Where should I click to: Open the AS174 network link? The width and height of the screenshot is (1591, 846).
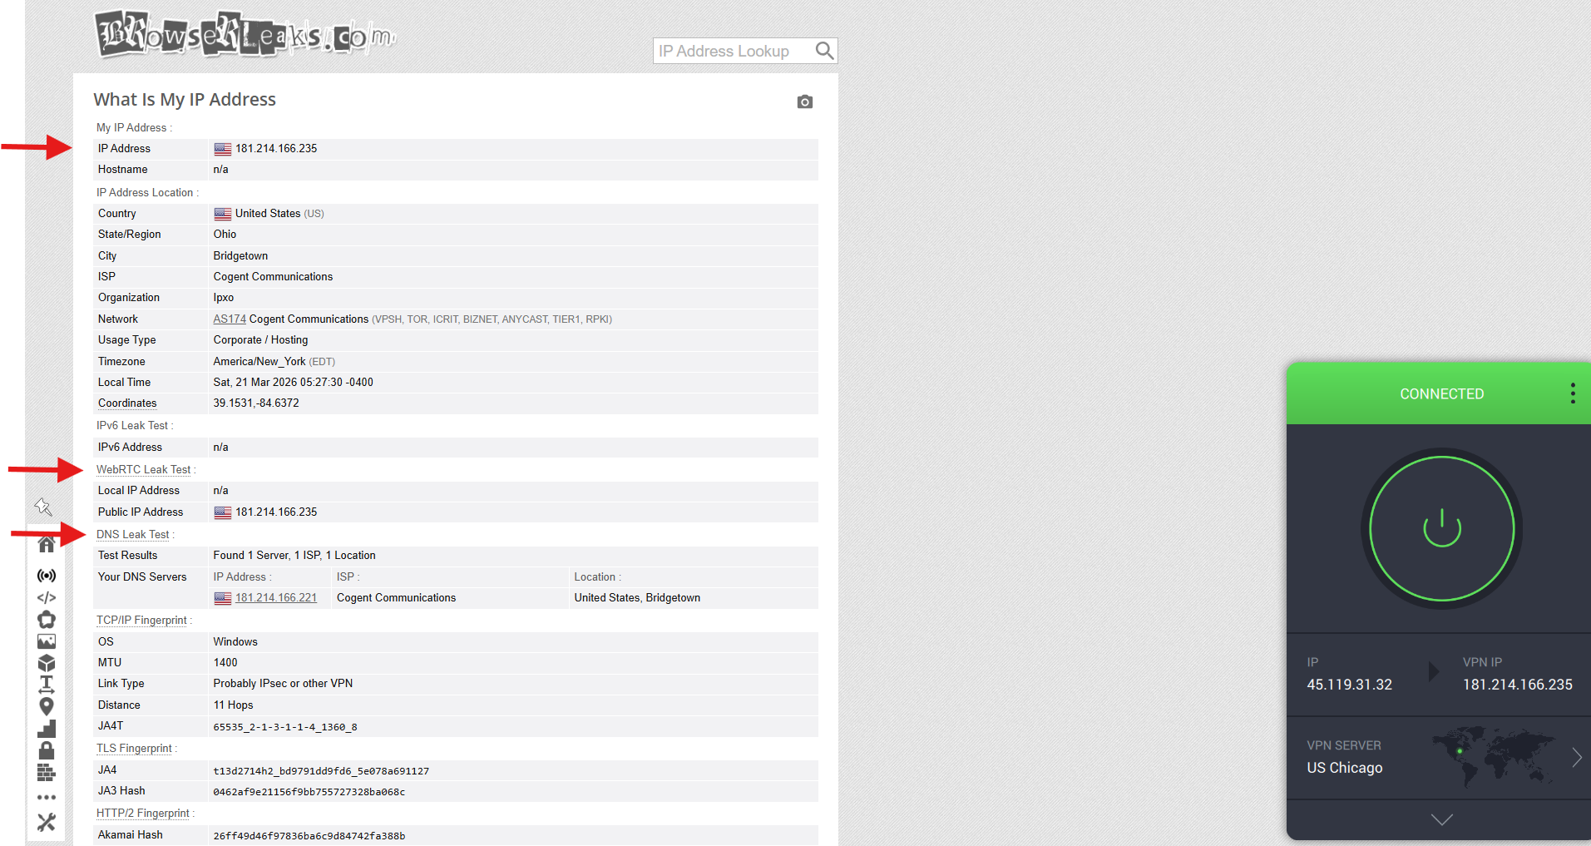(x=230, y=319)
